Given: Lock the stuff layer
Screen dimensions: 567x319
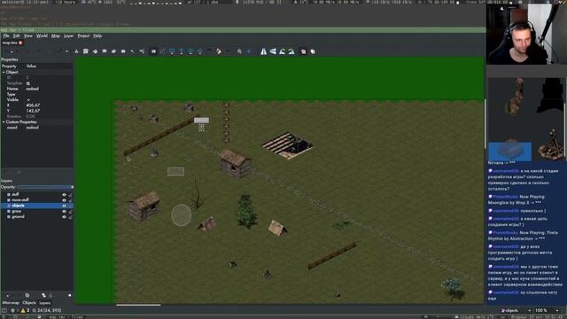Looking at the screenshot, I should (x=70, y=195).
